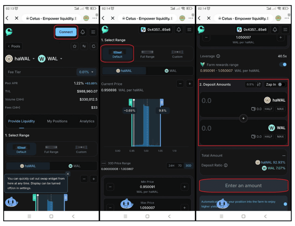Image resolution: width=295 pixels, height=226 pixels.
Task: Open notifications bell in right screen
Action: tap(275, 30)
